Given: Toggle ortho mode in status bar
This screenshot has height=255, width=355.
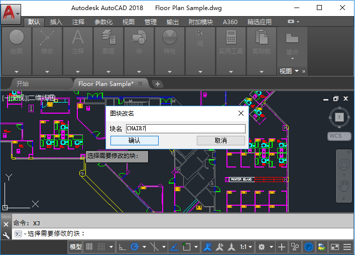Looking at the screenshot, I should (123, 247).
